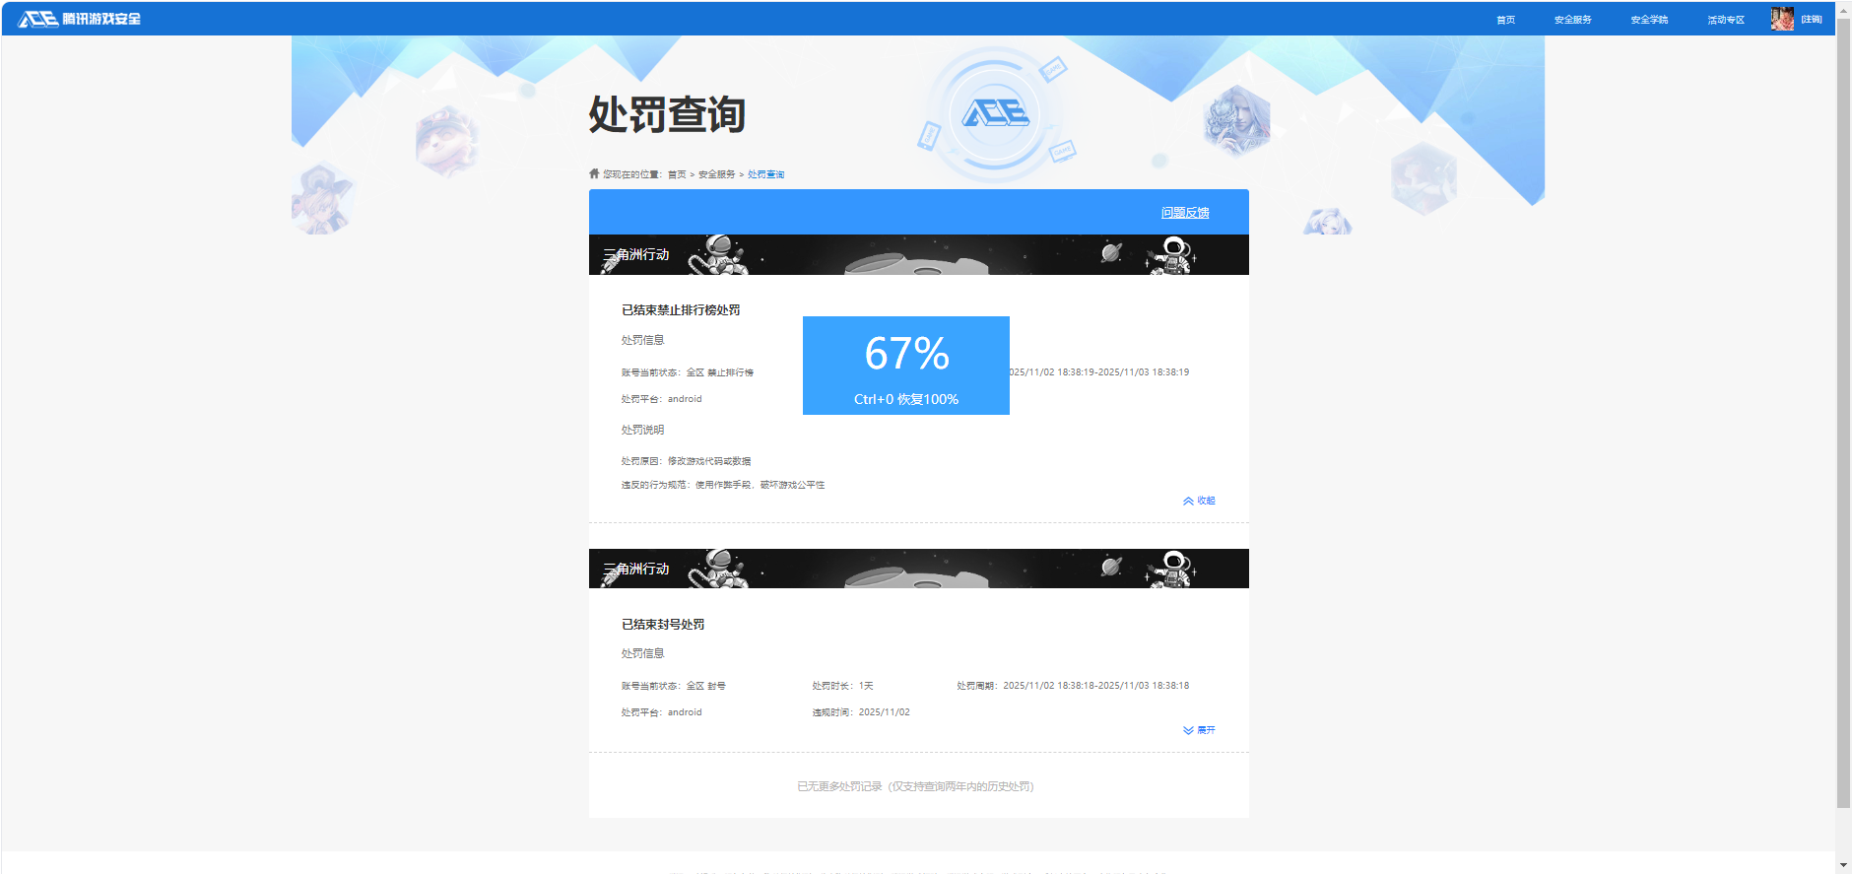
Task: Expand the 封号 record via 展开
Action: [1199, 730]
